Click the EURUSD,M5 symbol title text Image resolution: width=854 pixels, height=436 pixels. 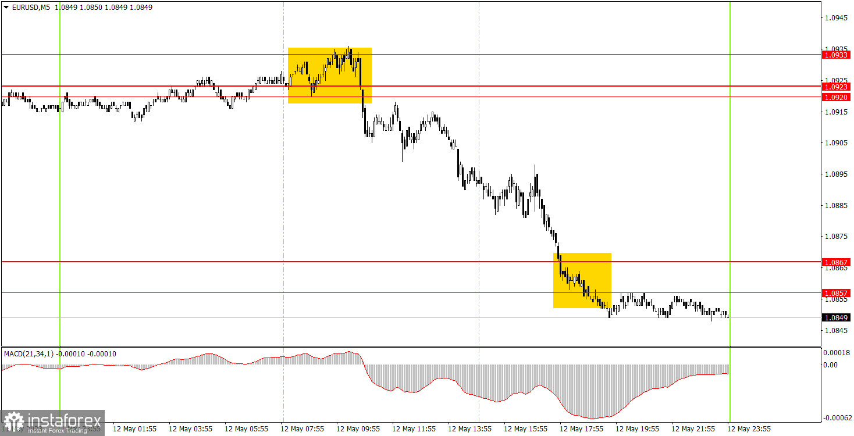pos(30,8)
